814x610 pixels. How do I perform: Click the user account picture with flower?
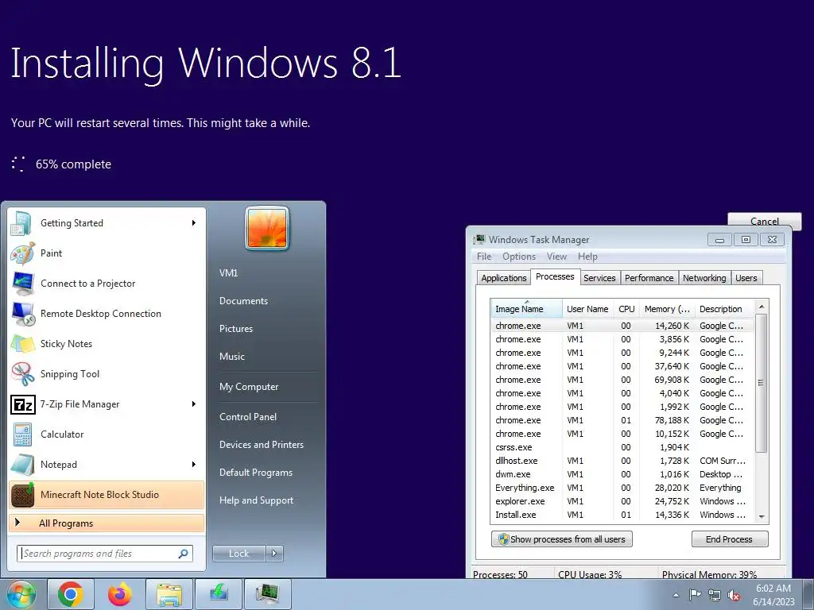267,228
